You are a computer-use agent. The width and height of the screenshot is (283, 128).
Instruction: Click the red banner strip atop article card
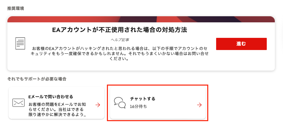point(141,19)
